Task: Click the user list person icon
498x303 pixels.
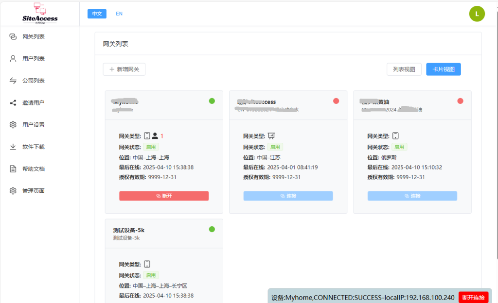Action: (x=13, y=58)
